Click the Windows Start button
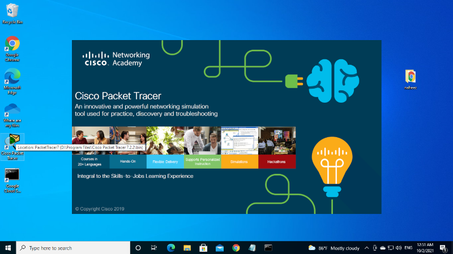This screenshot has width=453, height=254. 8,247
